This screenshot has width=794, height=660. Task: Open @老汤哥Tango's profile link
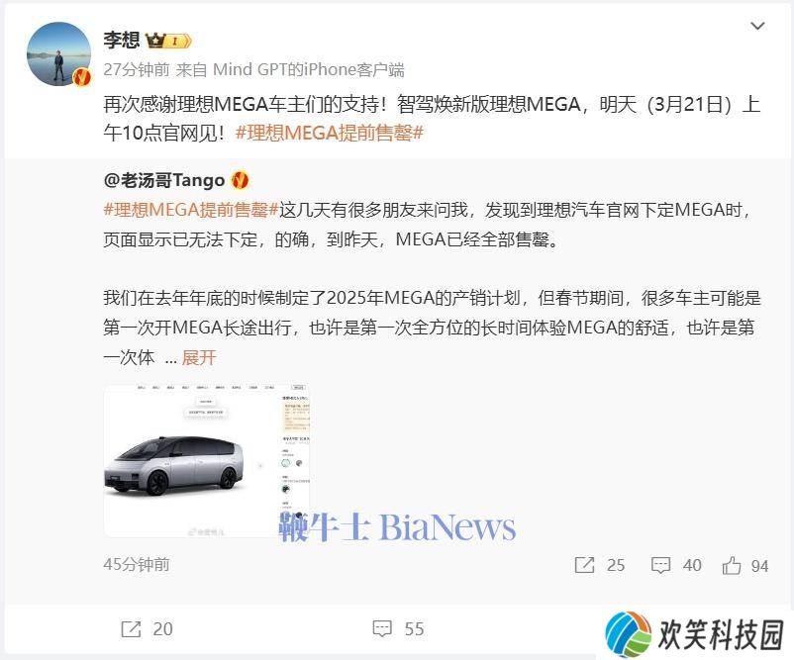tap(164, 180)
